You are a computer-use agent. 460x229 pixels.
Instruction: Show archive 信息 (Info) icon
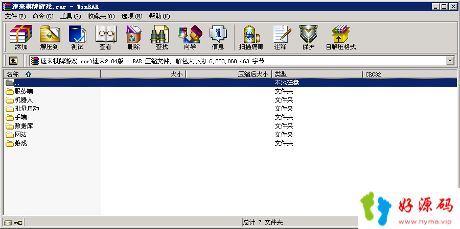(218, 37)
